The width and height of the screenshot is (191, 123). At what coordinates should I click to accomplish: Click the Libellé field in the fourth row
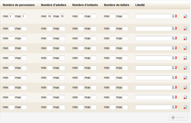point(153,48)
